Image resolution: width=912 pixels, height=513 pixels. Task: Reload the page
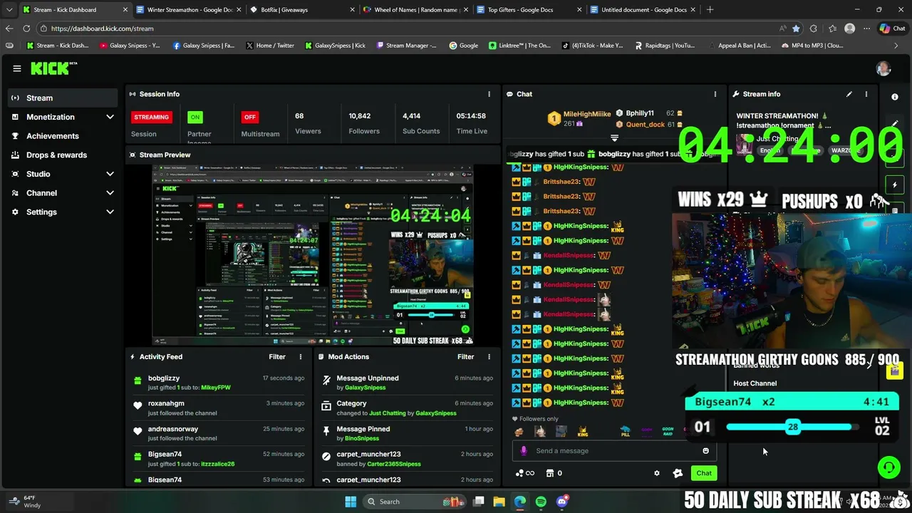click(26, 28)
